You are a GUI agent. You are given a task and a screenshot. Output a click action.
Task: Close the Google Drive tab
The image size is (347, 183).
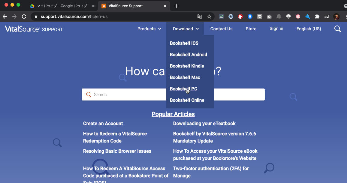tap(93, 6)
